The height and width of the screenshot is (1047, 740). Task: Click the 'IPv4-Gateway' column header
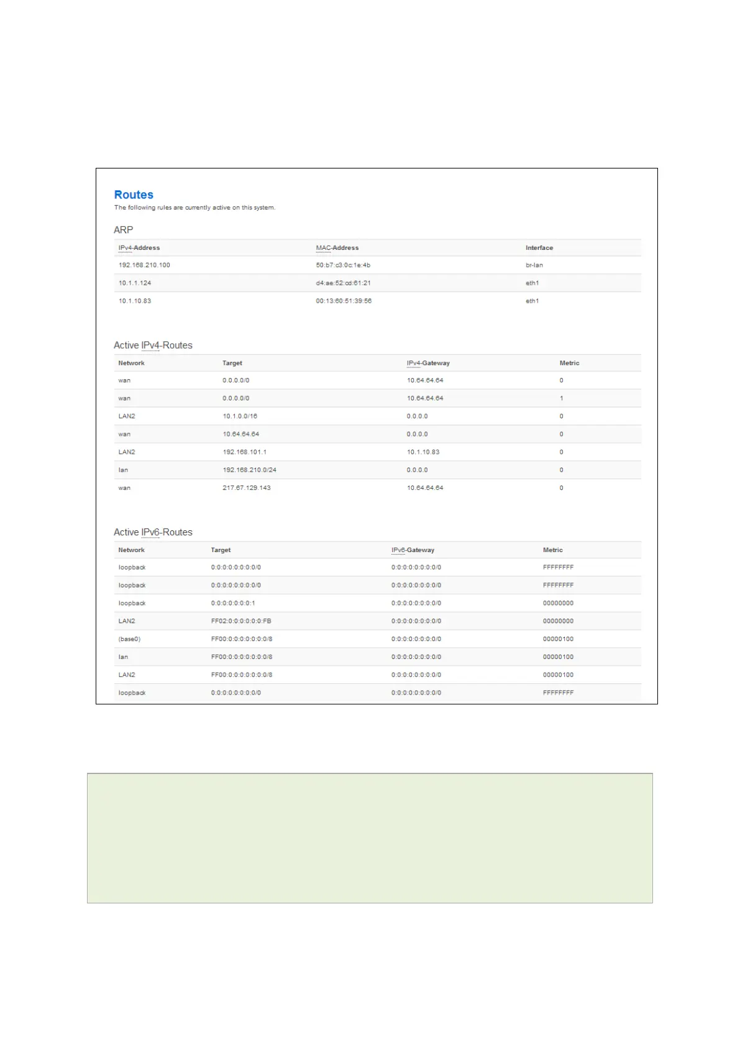tap(428, 363)
